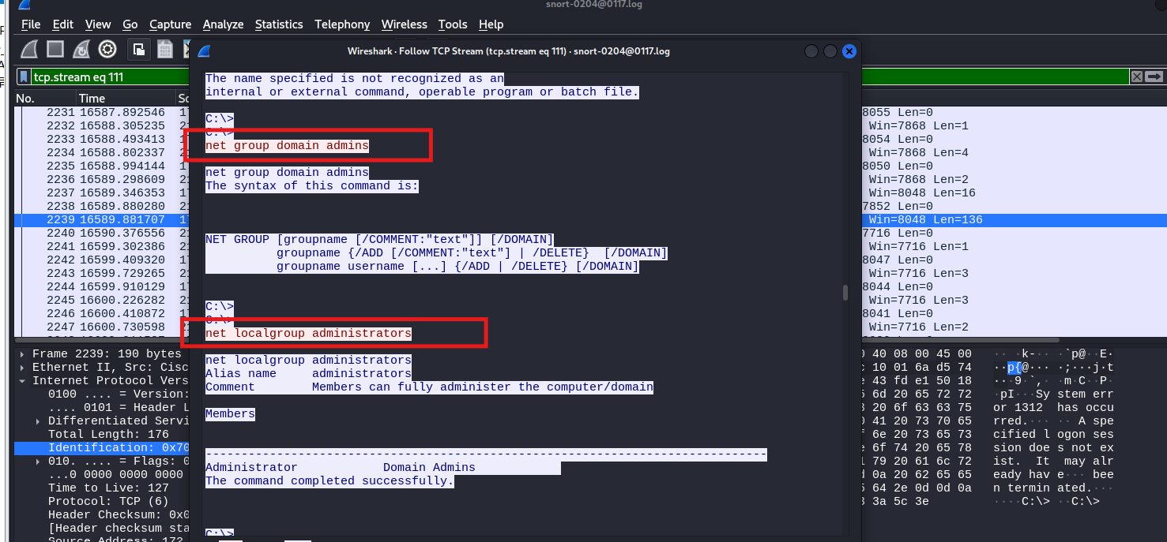The width and height of the screenshot is (1167, 542).
Task: Select packet row number 2234
Action: tap(102, 153)
